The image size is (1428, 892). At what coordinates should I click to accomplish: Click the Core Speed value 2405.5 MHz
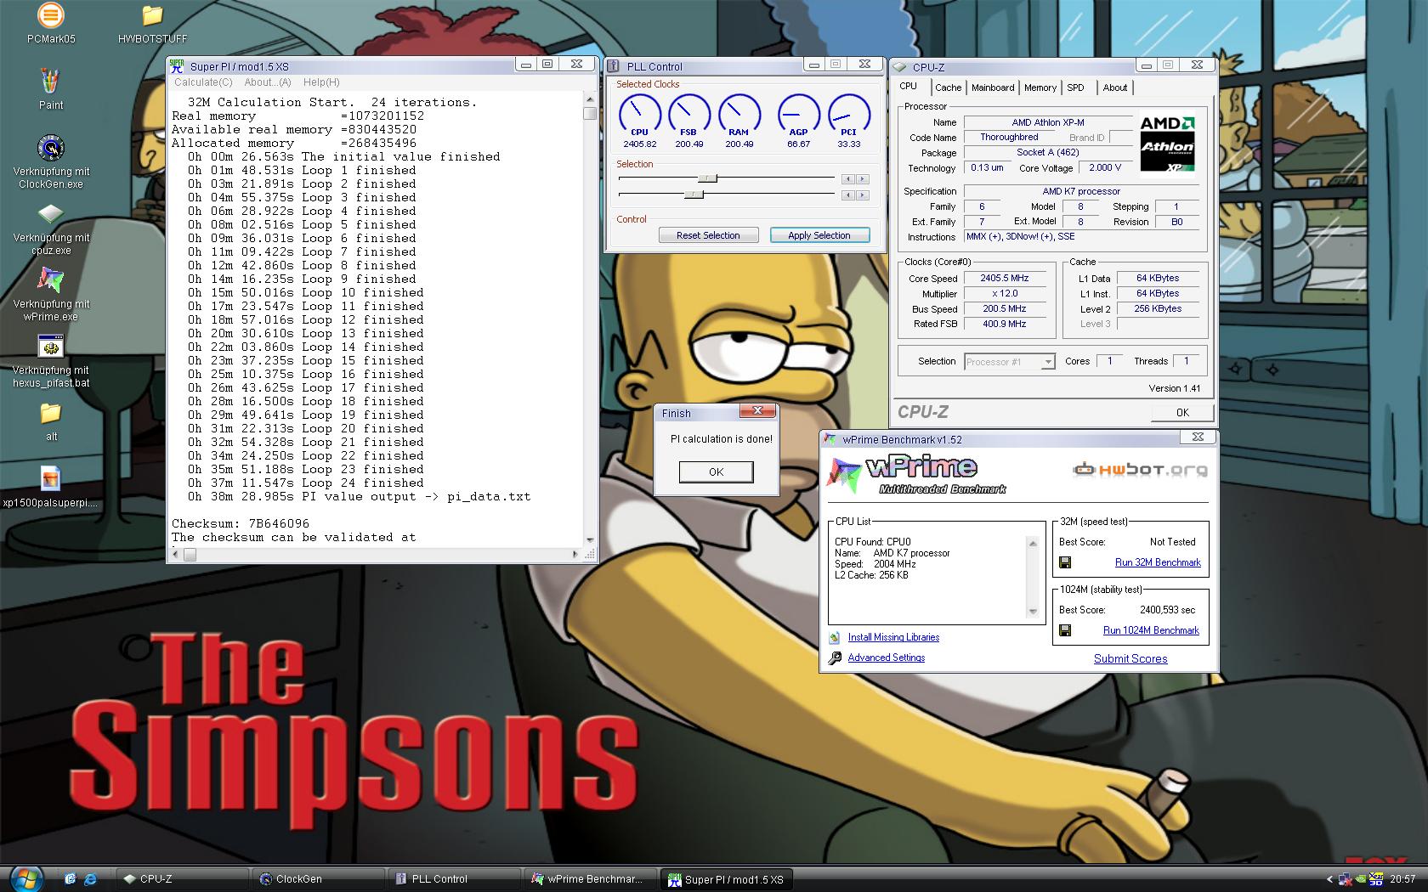(x=1004, y=278)
